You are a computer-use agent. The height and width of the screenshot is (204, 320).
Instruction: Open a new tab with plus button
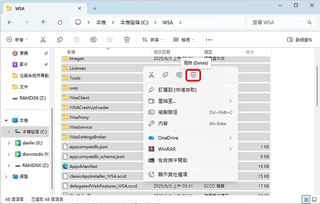pos(95,9)
